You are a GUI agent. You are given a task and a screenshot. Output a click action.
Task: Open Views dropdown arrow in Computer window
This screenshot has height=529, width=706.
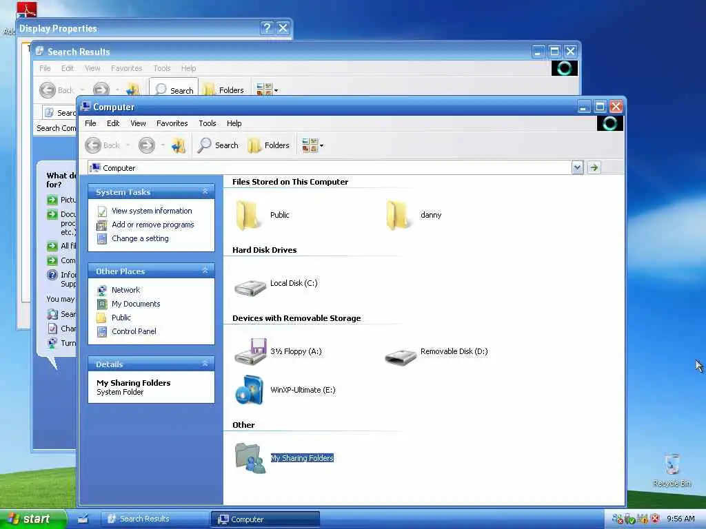[321, 145]
